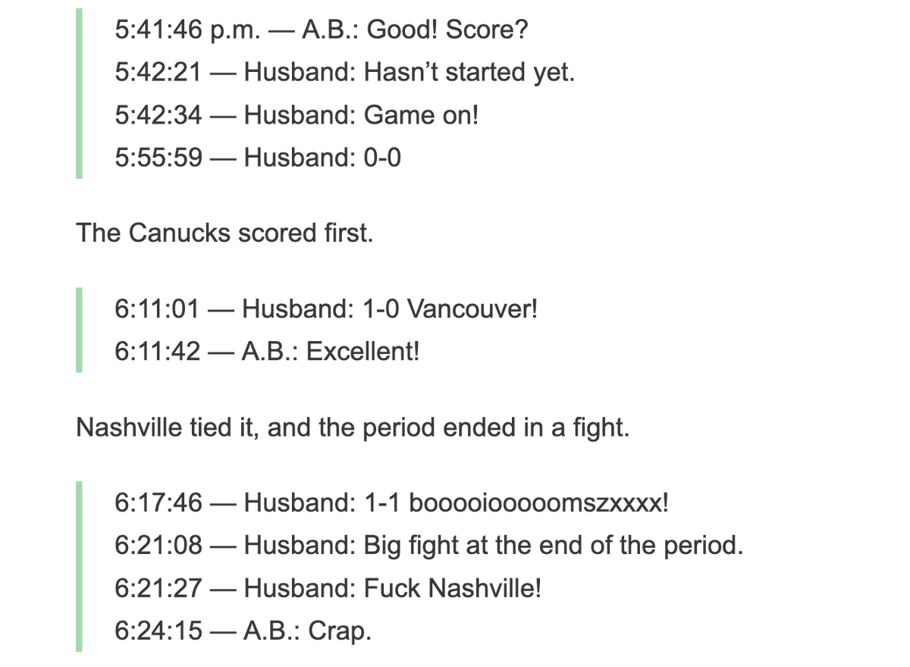Click the 6:21:27 Nashville message line
This screenshot has width=910, height=667.
click(328, 588)
